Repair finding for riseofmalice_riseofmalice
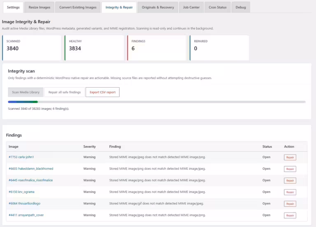Image resolution: width=316 pixels, height=227 pixels. click(290, 181)
